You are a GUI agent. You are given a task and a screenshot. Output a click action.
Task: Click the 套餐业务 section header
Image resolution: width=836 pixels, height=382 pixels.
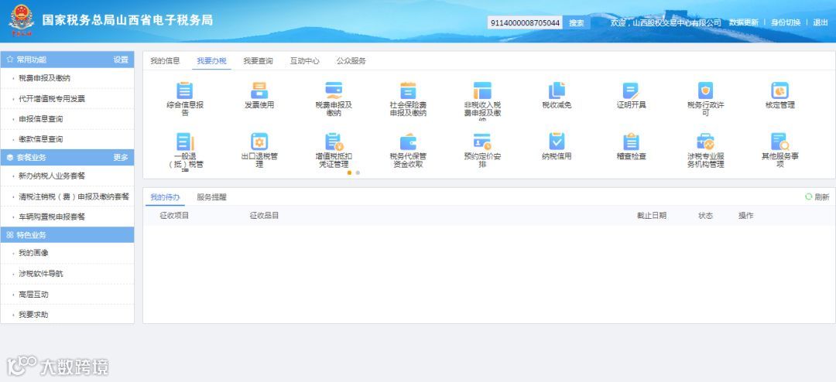point(67,158)
